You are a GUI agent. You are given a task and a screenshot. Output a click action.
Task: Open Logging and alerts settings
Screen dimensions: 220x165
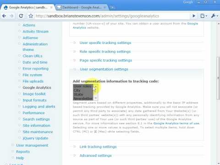(x=39, y=107)
